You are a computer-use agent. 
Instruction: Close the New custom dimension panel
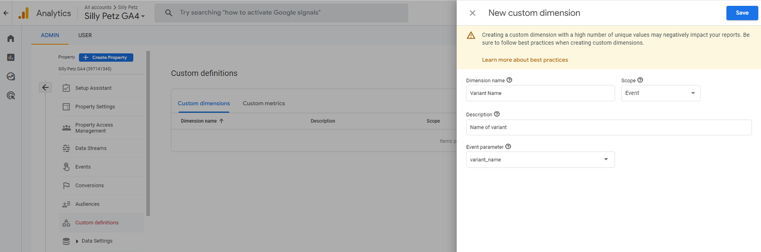(472, 13)
